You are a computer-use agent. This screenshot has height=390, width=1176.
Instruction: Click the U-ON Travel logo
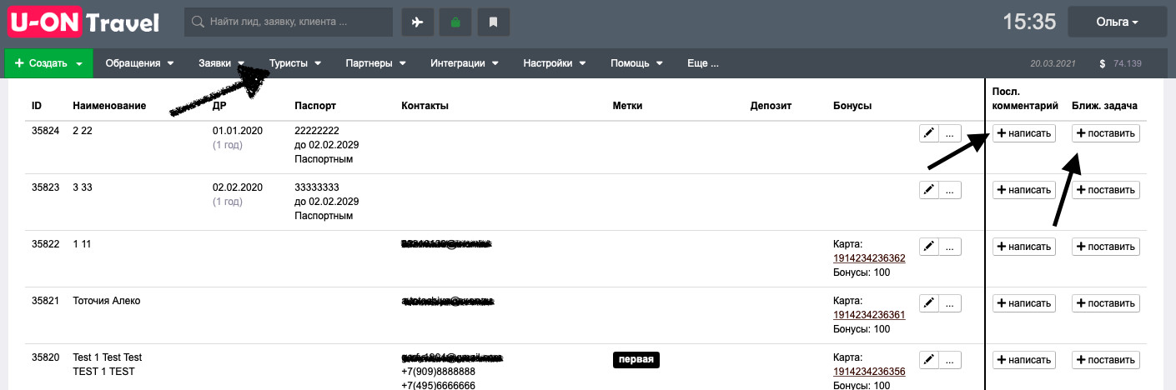tap(83, 22)
